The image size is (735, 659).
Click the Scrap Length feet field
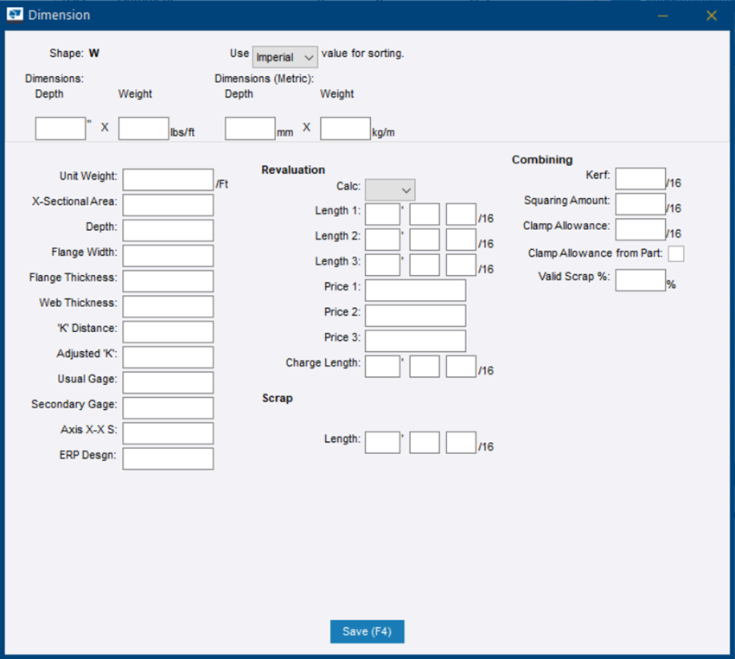[382, 441]
